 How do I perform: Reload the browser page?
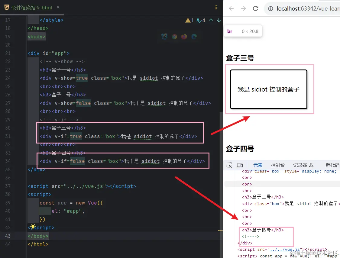(x=256, y=8)
